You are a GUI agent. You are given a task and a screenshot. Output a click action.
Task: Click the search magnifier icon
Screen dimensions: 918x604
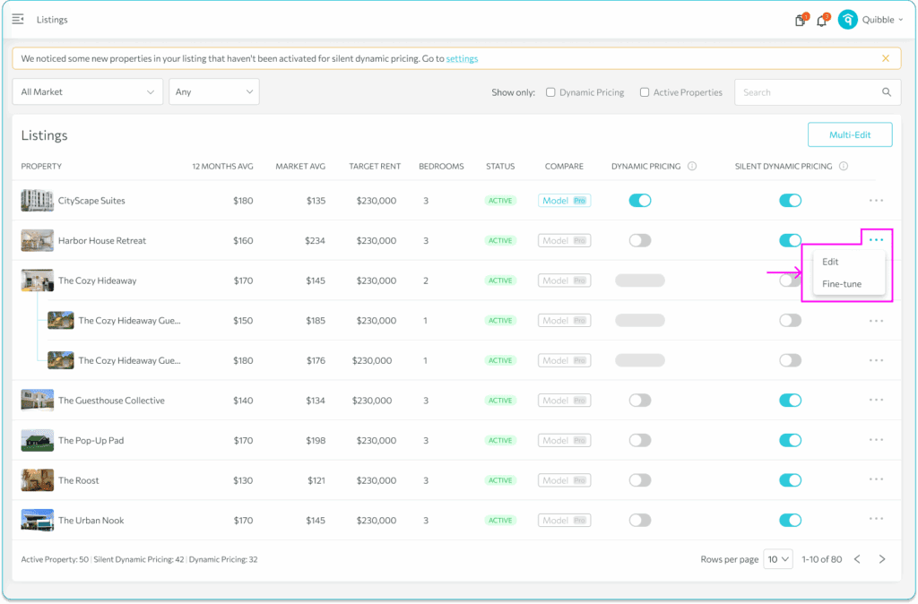[887, 92]
